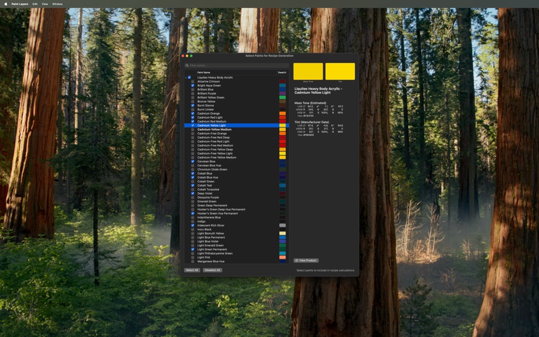
Task: Select the Cobalt Blue Hue row
Action: click(237, 178)
